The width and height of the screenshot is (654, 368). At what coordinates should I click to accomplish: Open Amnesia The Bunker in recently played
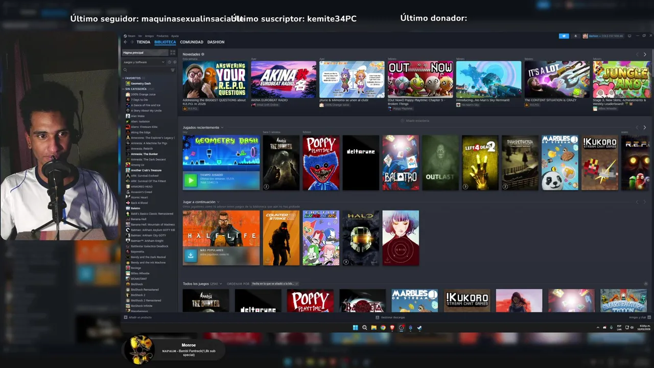tap(281, 163)
